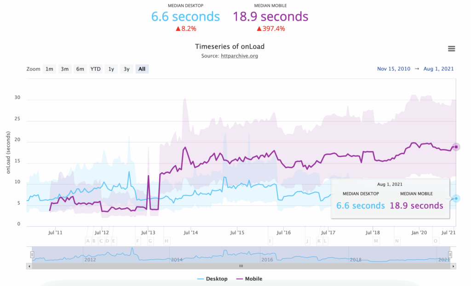
Task: Click the navigator scrollbar right arrow
Action: (x=453, y=266)
